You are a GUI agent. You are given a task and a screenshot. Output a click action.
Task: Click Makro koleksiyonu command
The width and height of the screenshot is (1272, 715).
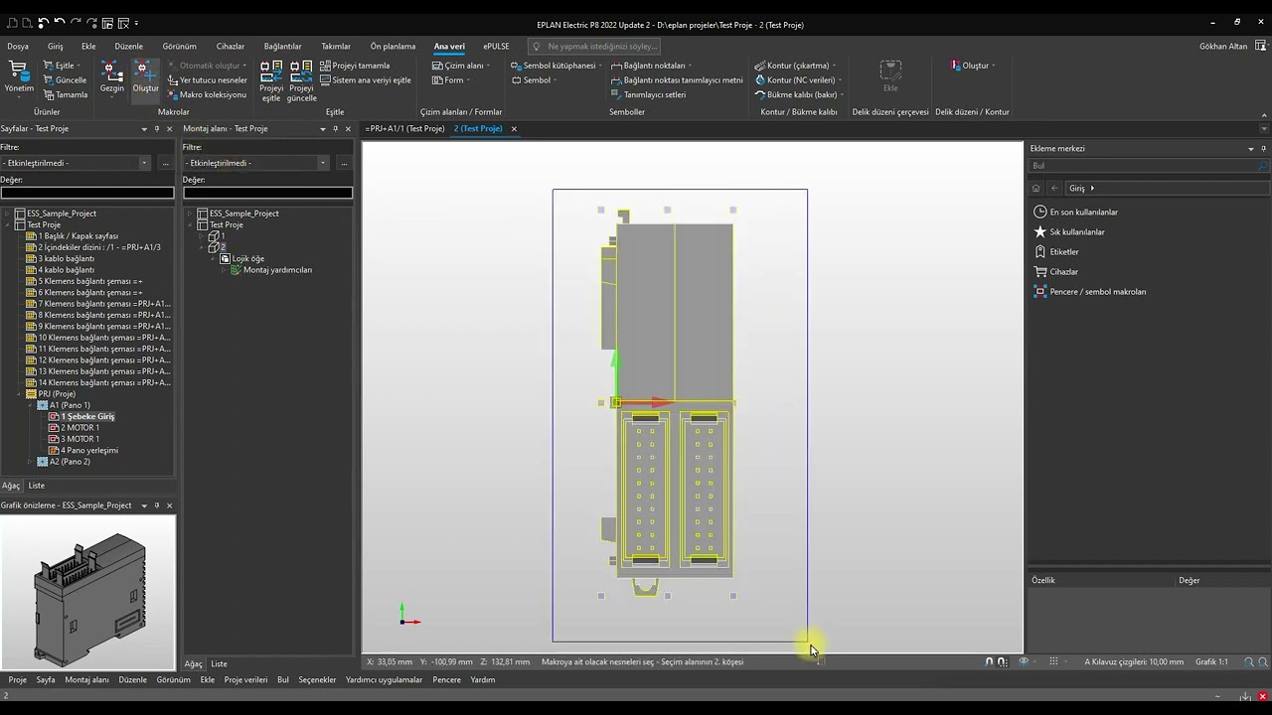pos(207,95)
